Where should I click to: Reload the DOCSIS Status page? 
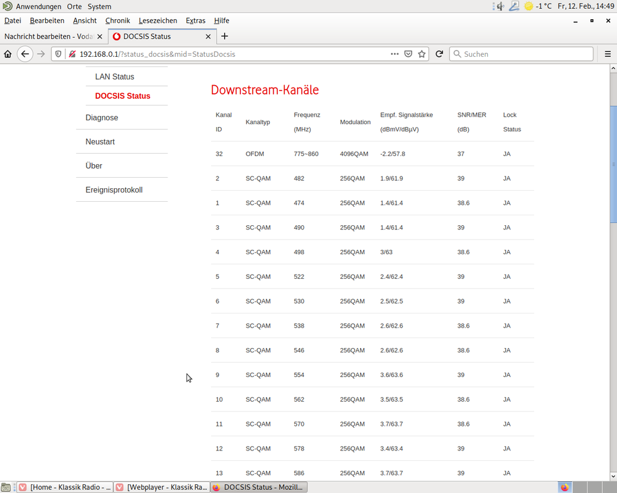click(439, 54)
